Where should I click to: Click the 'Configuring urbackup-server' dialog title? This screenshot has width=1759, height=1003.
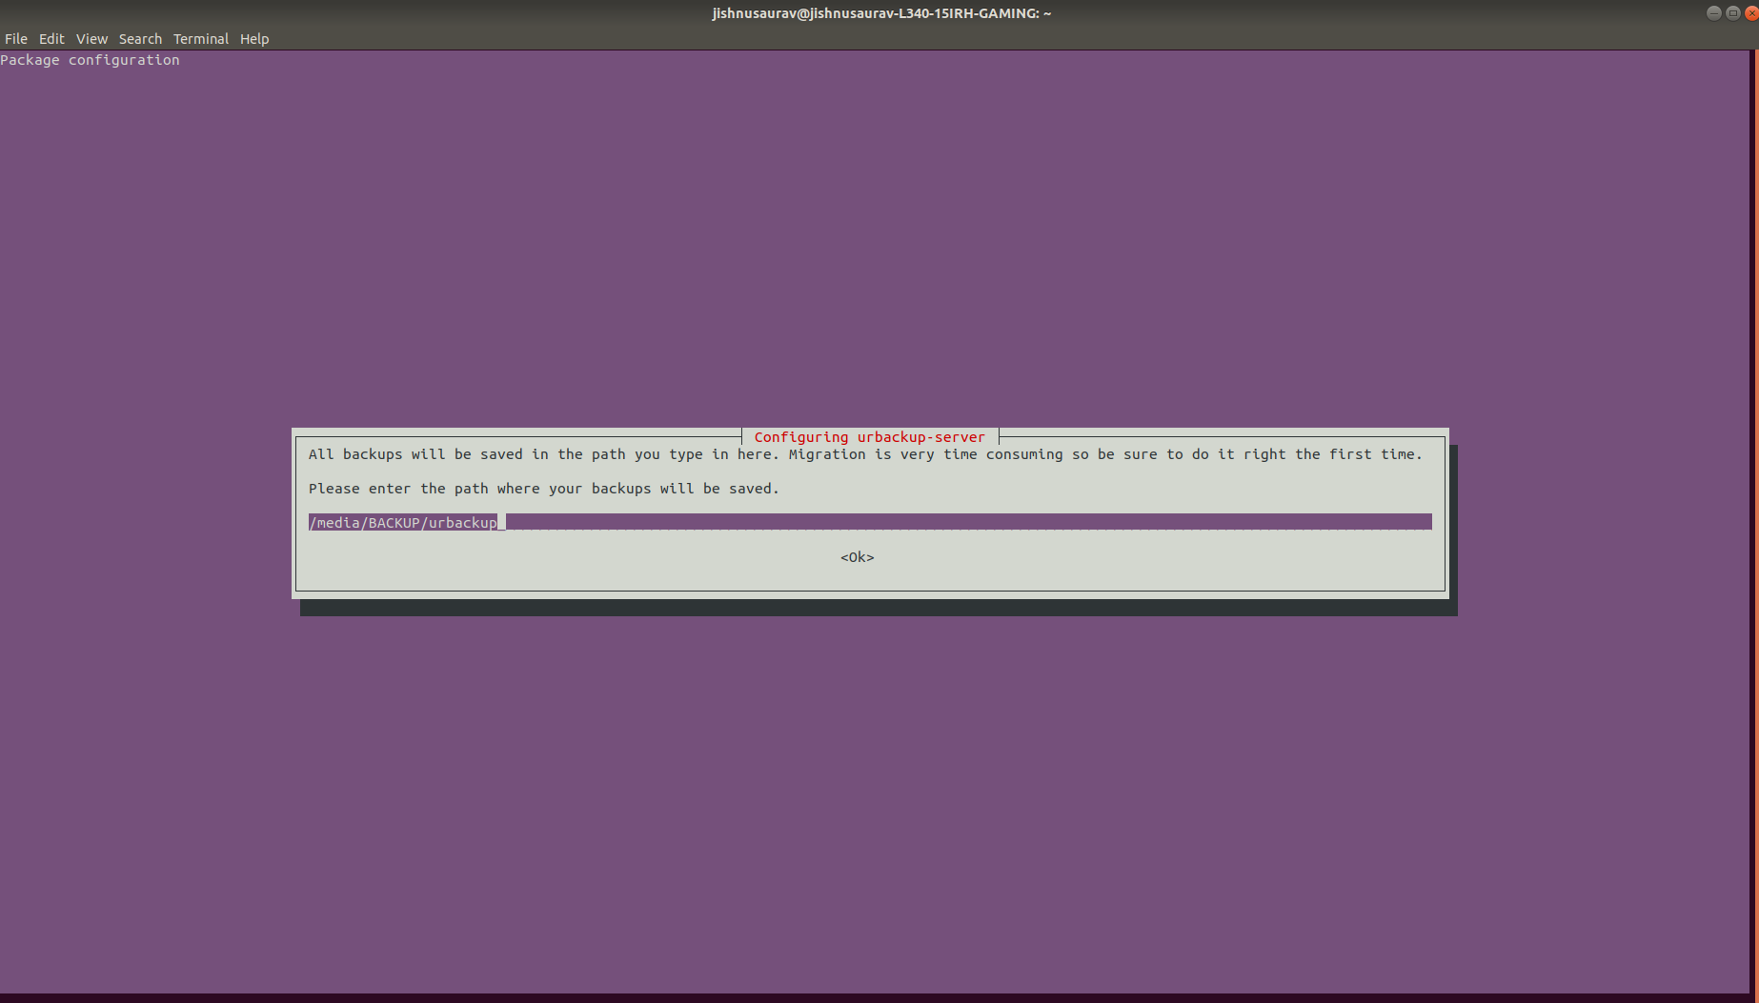pos(870,437)
